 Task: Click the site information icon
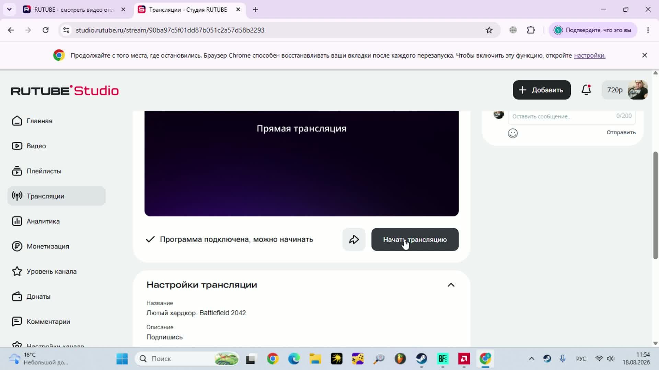point(66,30)
